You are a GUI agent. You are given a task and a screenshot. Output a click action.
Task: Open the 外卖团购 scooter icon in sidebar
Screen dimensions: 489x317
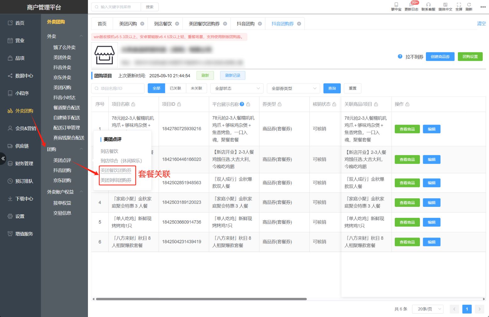point(10,111)
